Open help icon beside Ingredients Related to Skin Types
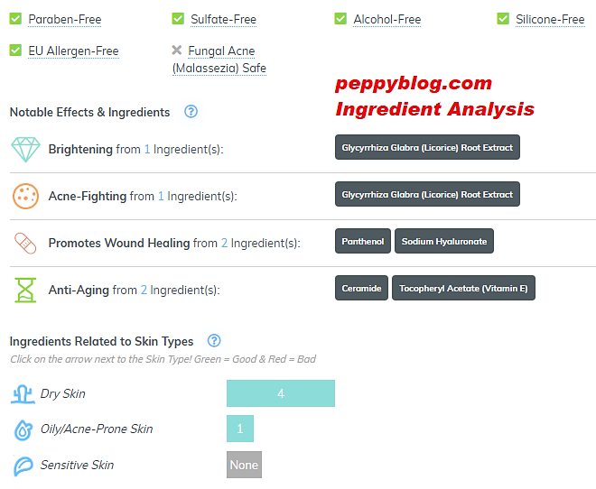The height and width of the screenshot is (489, 596). (214, 341)
